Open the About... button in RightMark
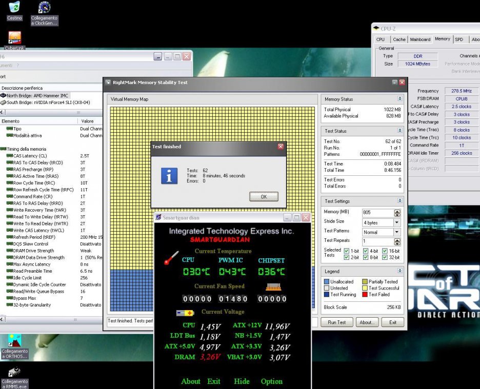The height and width of the screenshot is (389, 480). coord(367,322)
